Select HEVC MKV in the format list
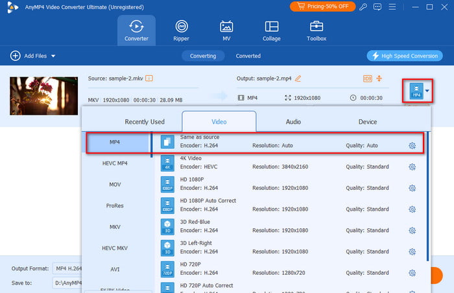 click(x=115, y=248)
